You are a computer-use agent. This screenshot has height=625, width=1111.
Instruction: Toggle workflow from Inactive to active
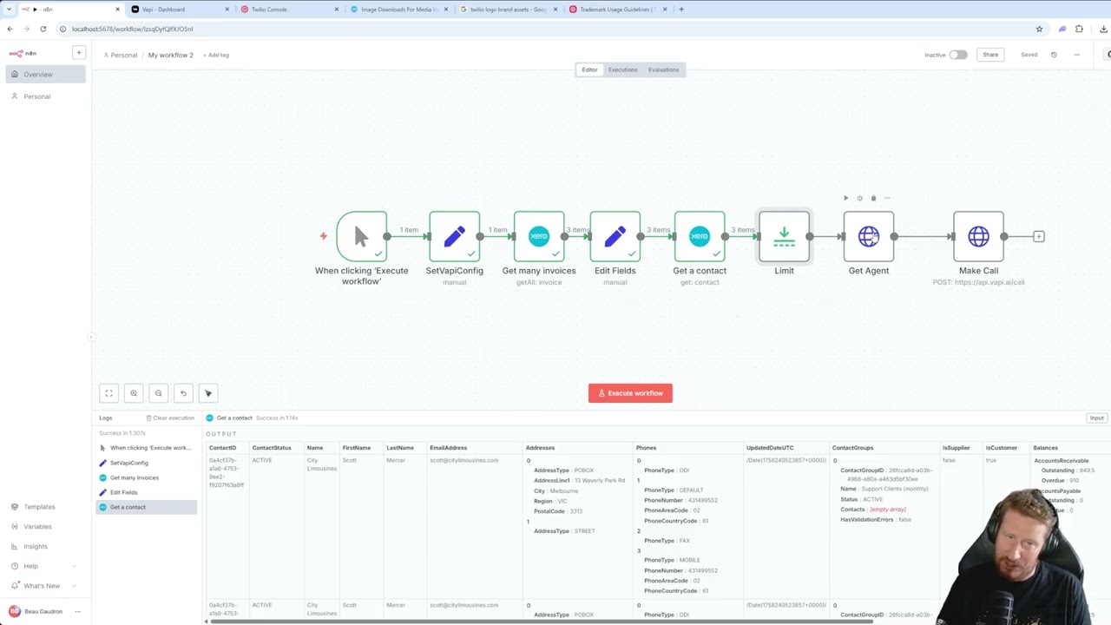pyautogui.click(x=958, y=55)
